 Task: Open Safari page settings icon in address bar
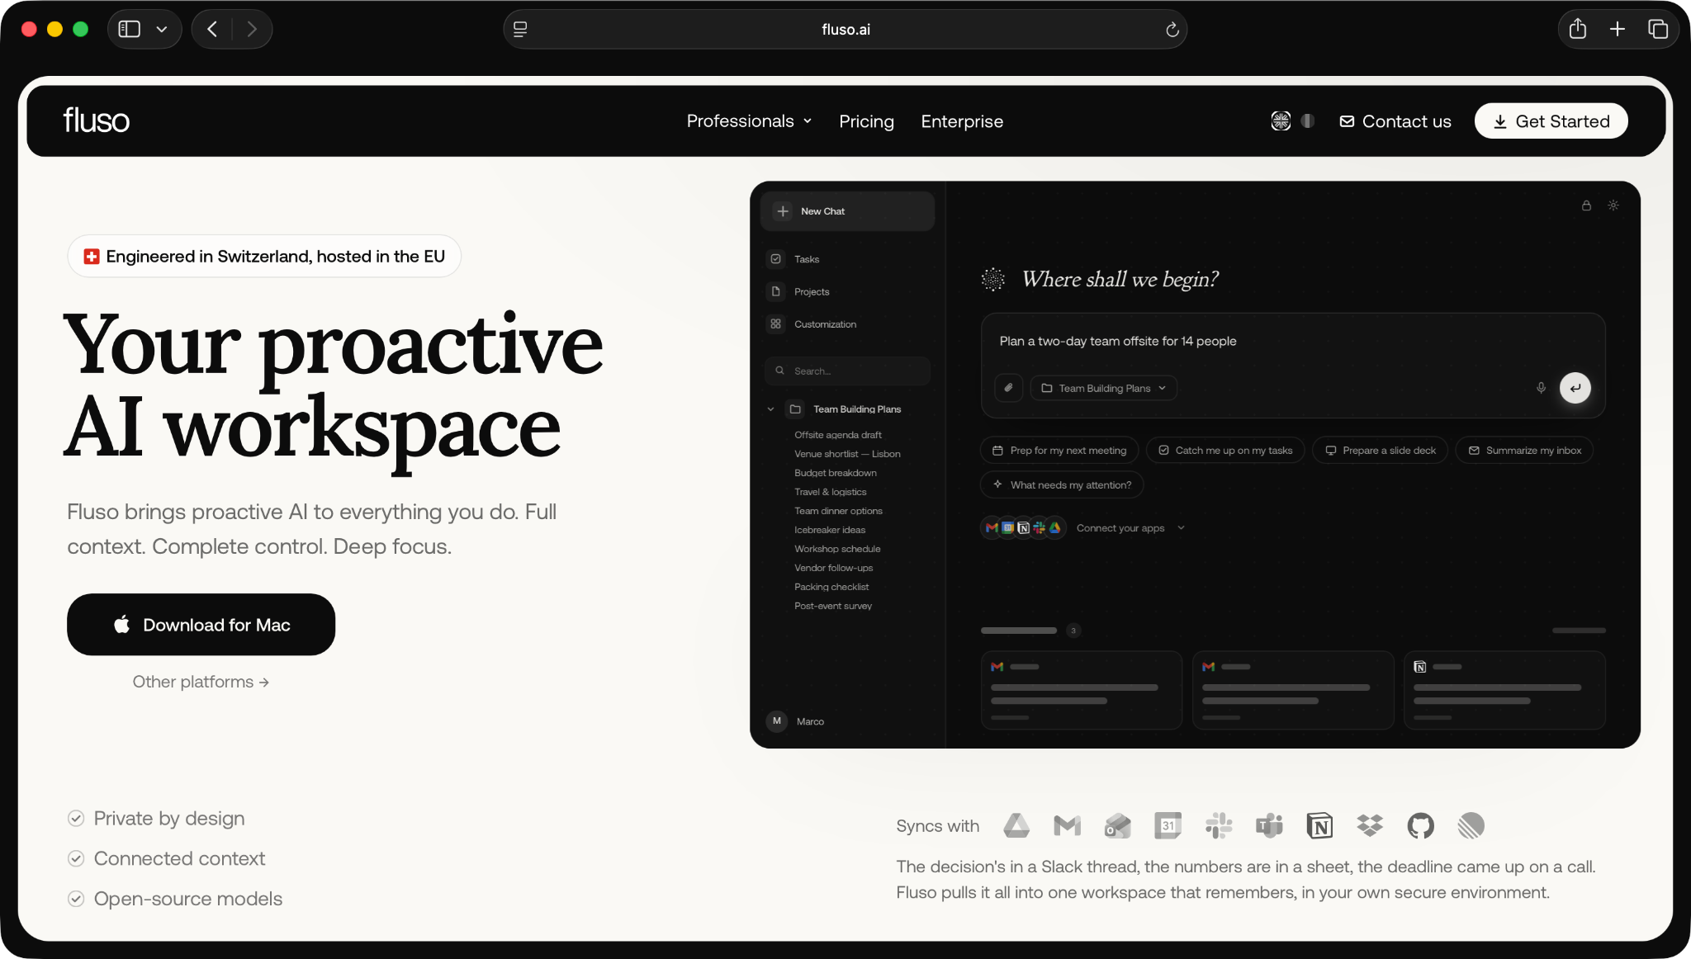[x=520, y=30]
